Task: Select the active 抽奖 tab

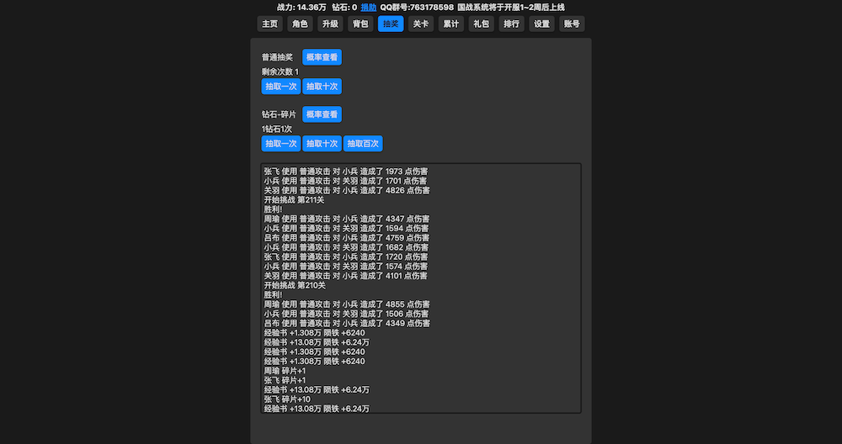Action: click(x=391, y=24)
